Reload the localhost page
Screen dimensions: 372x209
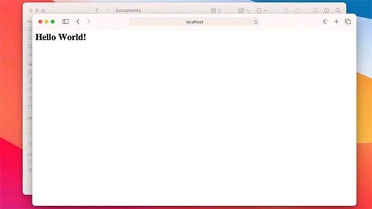click(256, 22)
